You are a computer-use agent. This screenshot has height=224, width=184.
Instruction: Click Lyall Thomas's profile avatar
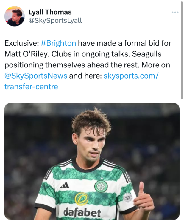(x=15, y=16)
